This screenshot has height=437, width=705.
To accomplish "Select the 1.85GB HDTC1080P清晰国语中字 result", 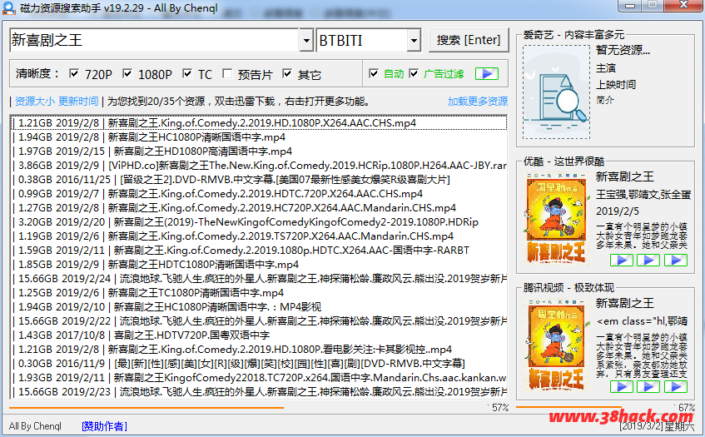I will click(x=259, y=265).
